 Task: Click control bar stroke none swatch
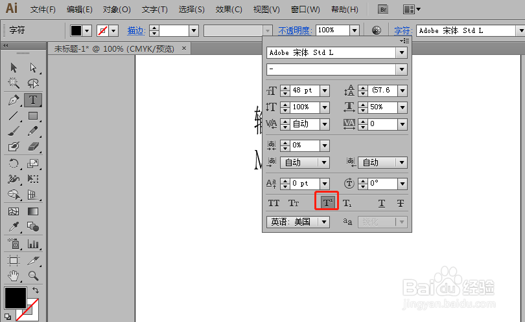pyautogui.click(x=102, y=31)
